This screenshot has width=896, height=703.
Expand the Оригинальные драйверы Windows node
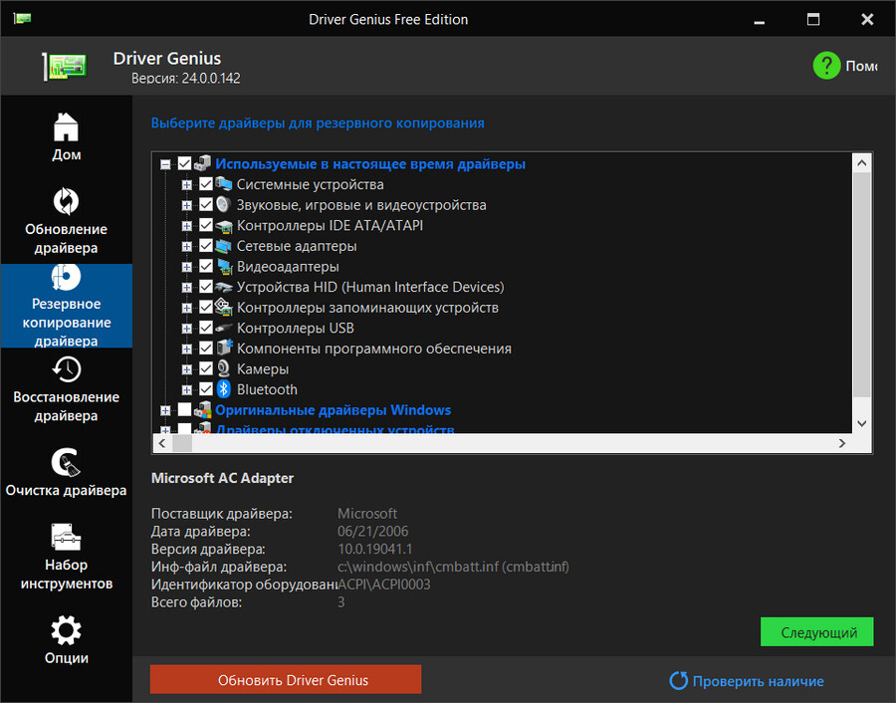165,411
